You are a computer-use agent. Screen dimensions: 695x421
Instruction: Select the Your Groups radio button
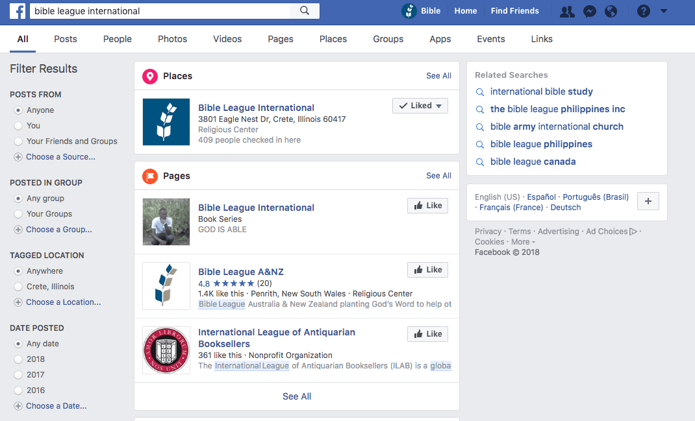click(18, 214)
